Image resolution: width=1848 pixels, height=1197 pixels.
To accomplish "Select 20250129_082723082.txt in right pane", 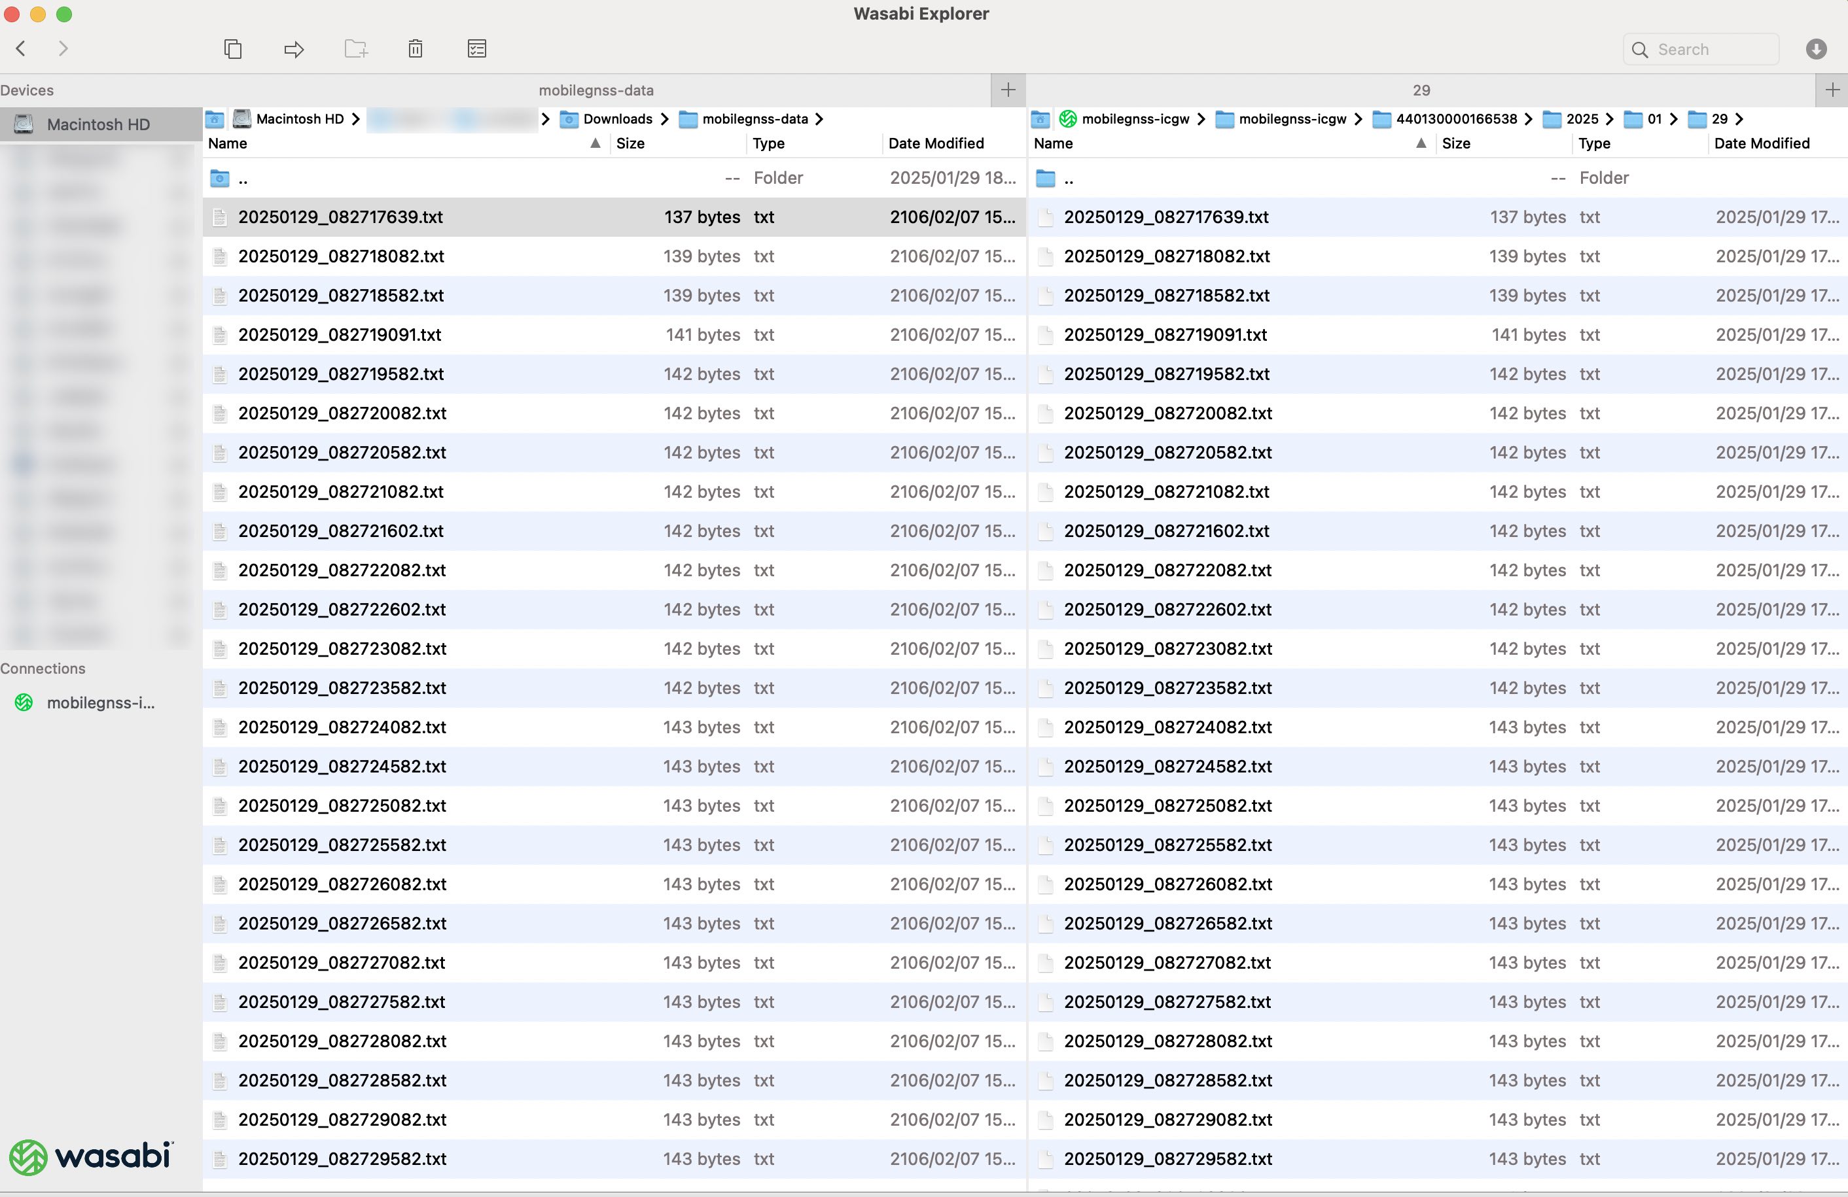I will click(1438, 649).
